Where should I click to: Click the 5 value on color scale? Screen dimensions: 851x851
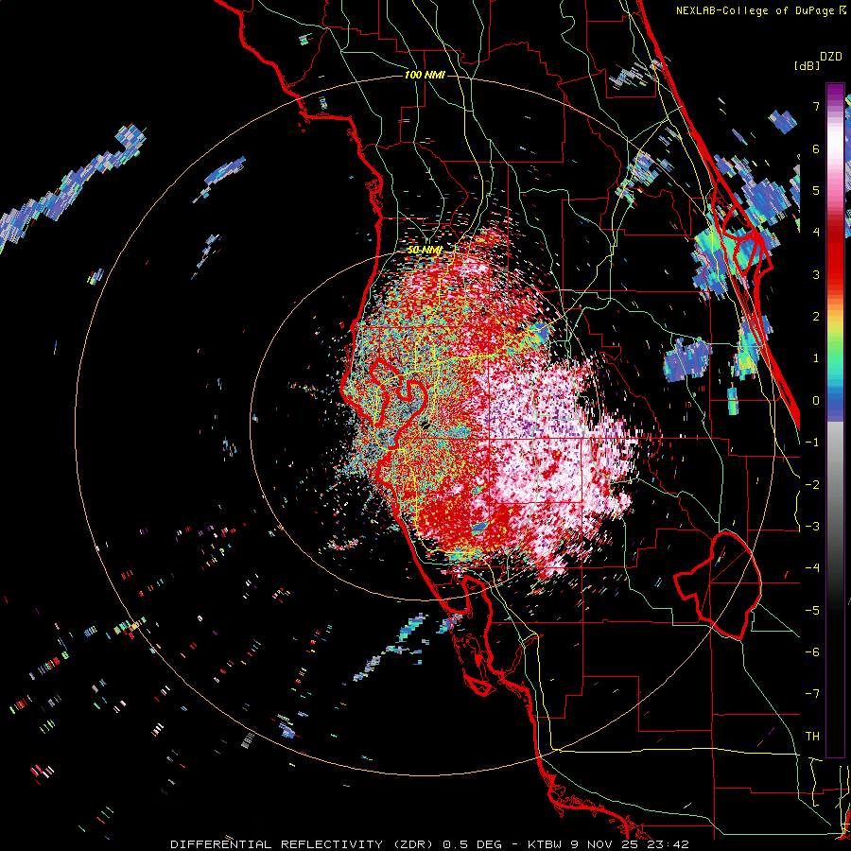pos(816,190)
